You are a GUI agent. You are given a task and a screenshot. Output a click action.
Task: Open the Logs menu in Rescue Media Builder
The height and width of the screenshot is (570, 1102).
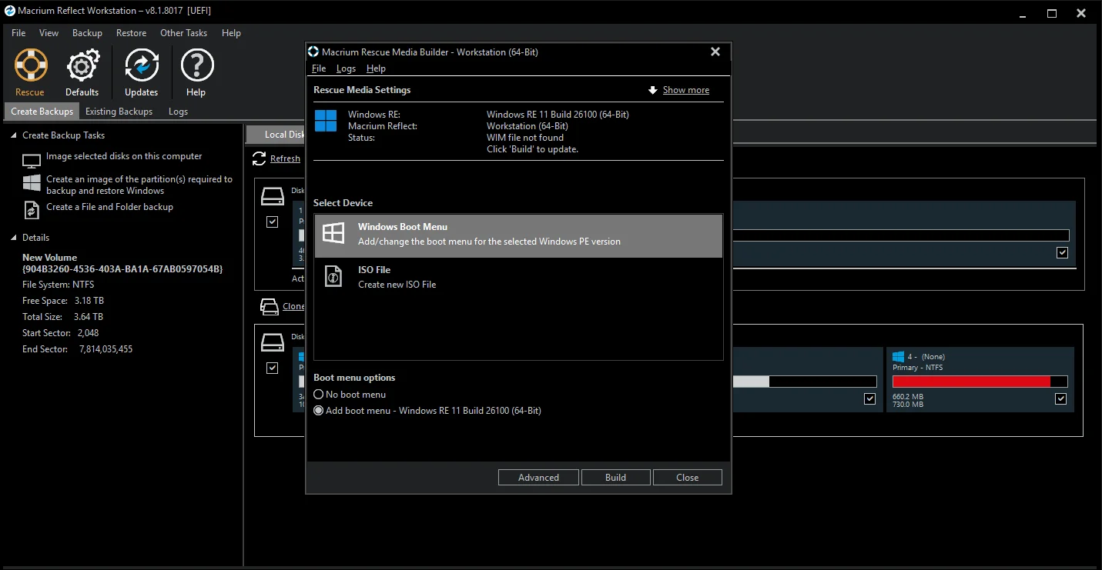coord(346,68)
